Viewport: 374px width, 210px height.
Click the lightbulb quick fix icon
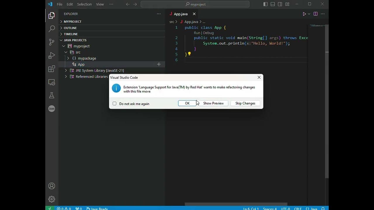189,54
